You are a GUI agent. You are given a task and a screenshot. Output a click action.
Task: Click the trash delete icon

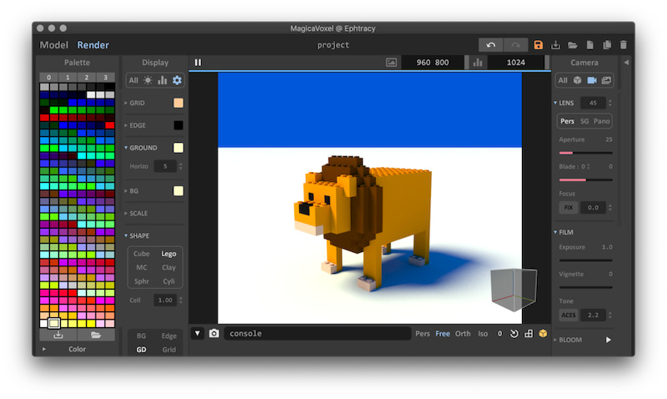click(x=624, y=45)
